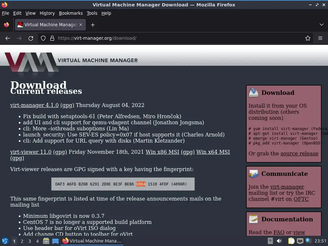Click the Firefox window taskbar button
328x246 pixels.
pos(92,241)
